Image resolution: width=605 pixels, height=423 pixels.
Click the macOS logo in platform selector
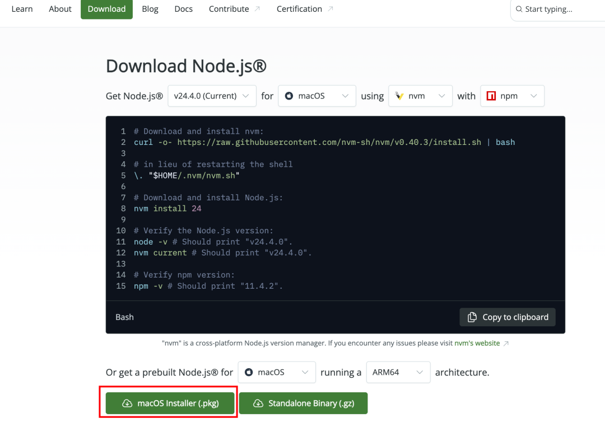pos(288,96)
